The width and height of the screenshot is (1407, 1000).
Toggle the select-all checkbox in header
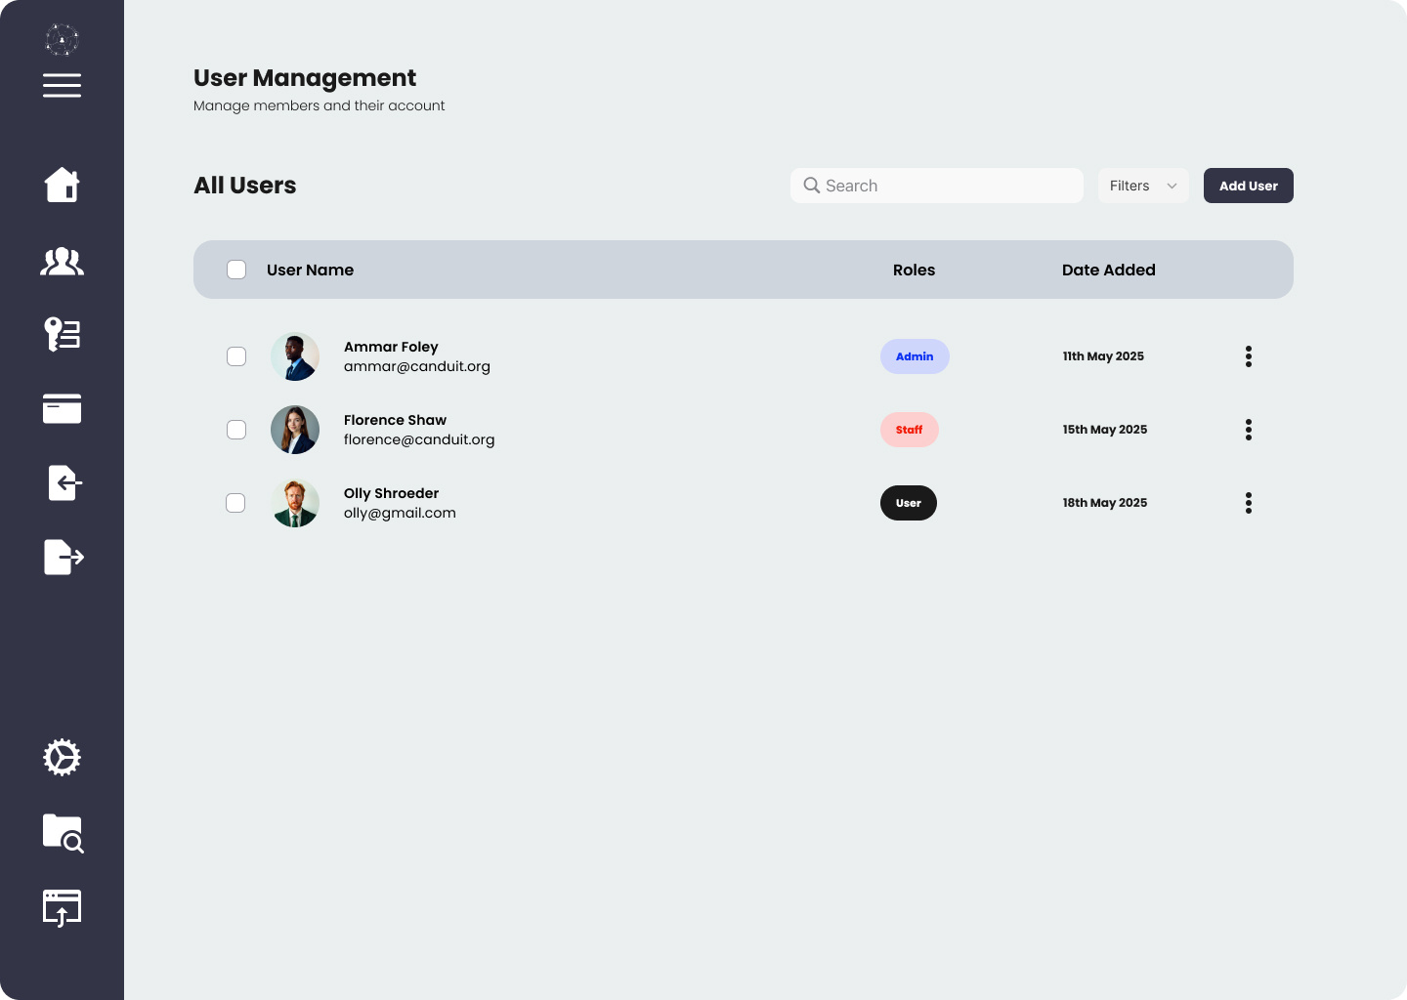(x=236, y=270)
